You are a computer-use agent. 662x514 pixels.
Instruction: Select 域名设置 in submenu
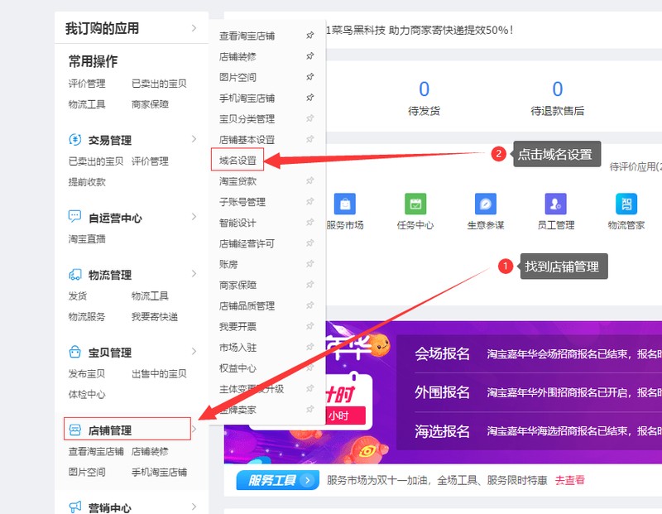click(237, 161)
